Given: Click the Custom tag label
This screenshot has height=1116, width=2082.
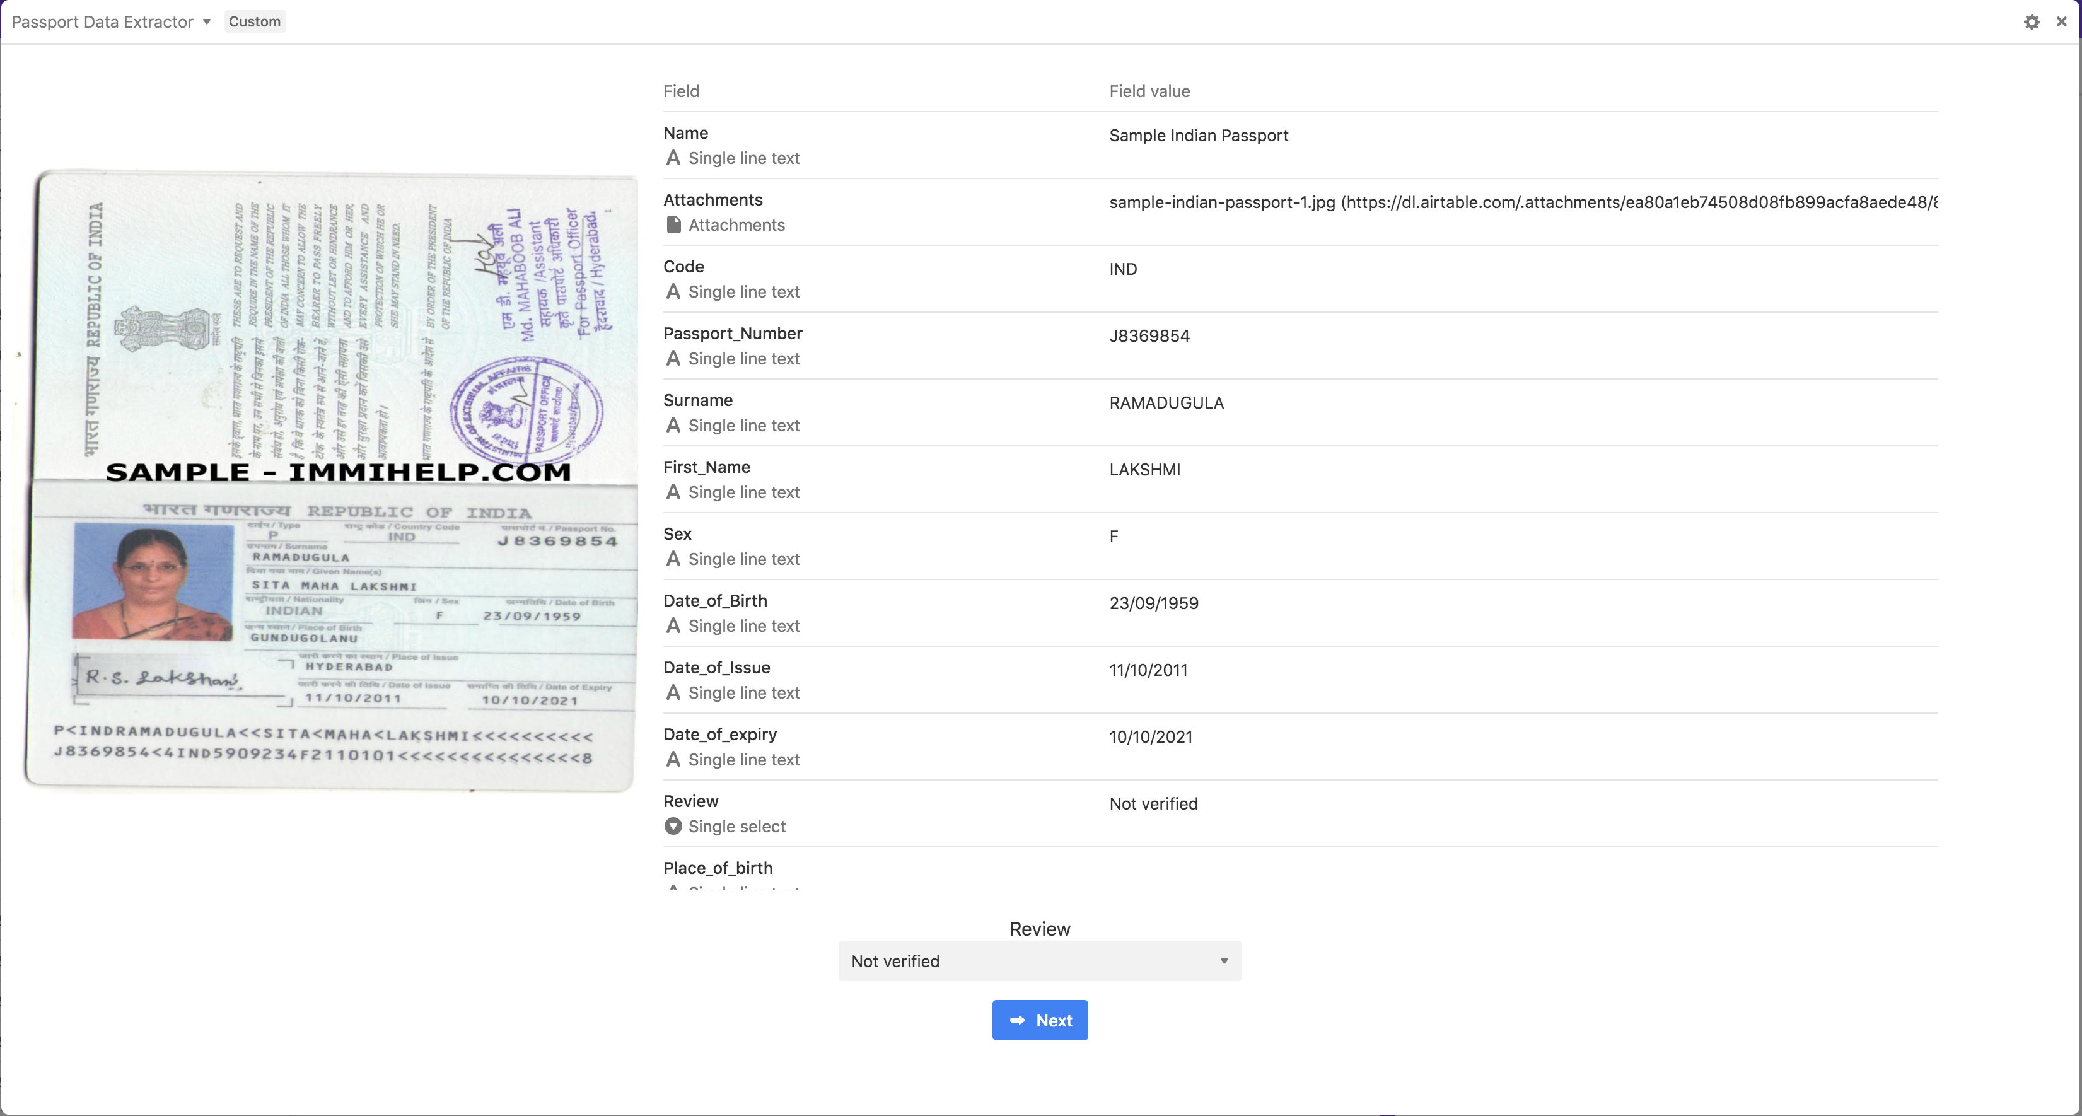Looking at the screenshot, I should [255, 22].
